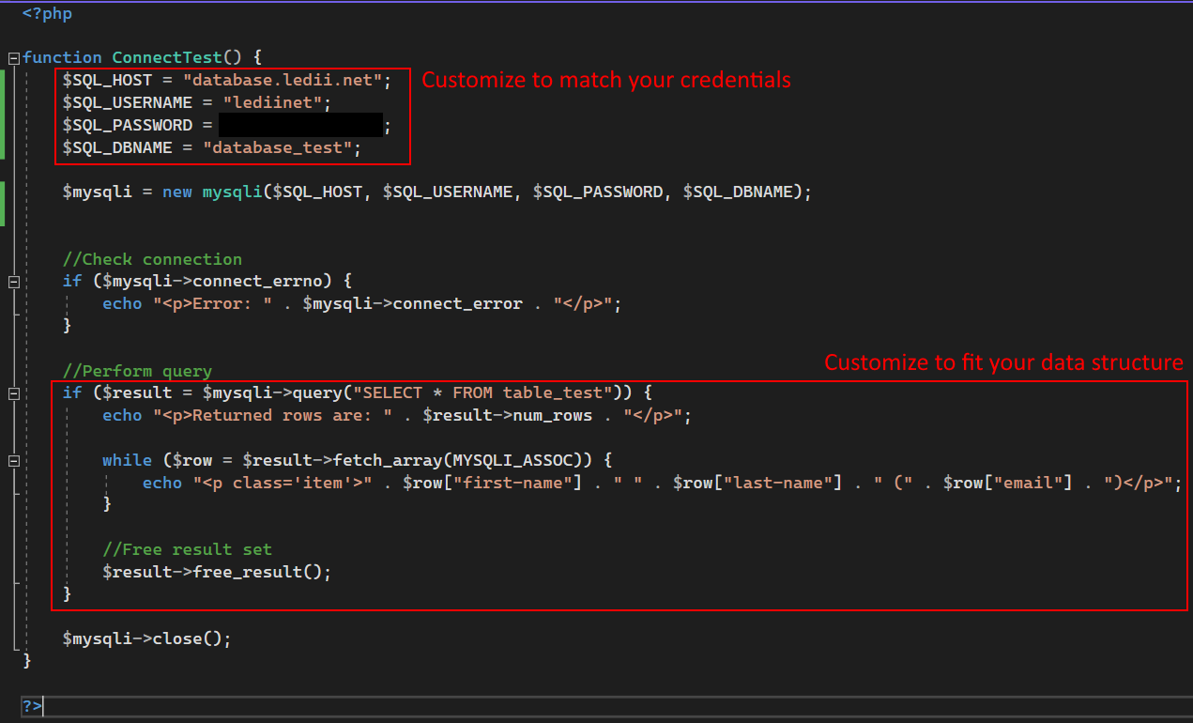Image resolution: width=1193 pixels, height=723 pixels.
Task: Click the "Customize to match your credentials" annotation
Action: [606, 80]
